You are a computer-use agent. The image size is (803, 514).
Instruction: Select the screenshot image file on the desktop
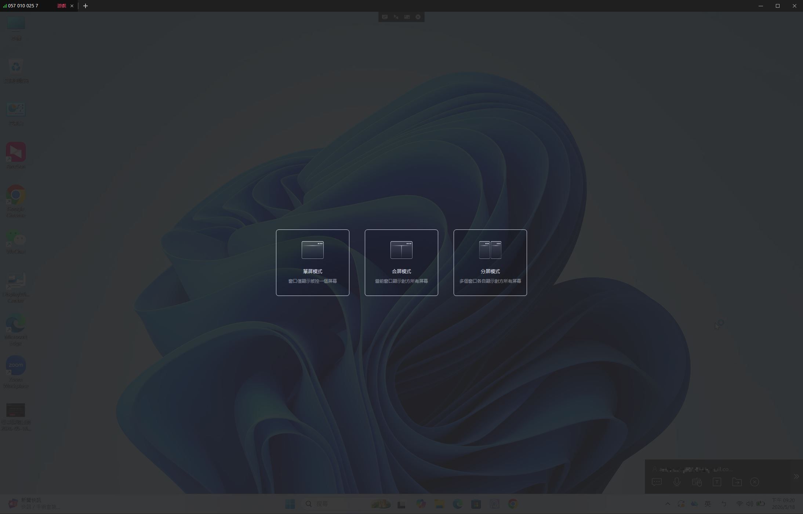click(16, 417)
